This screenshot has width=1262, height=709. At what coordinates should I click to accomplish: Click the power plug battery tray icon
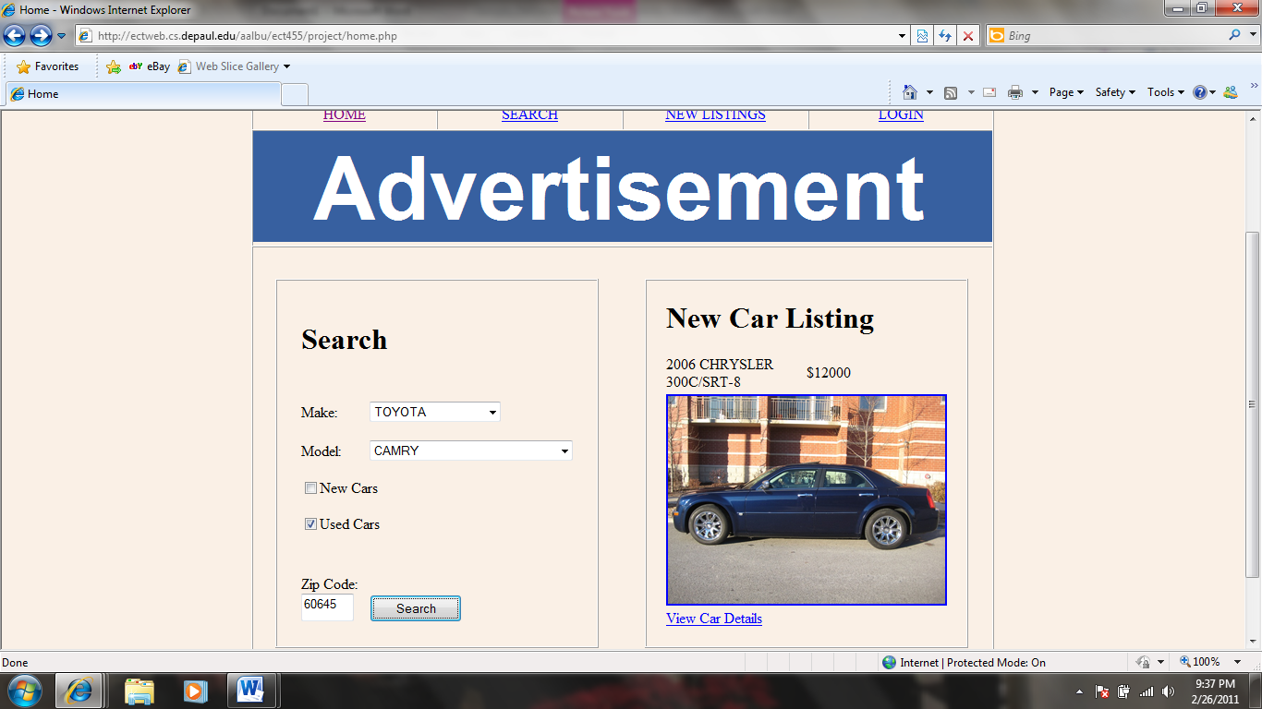pos(1123,691)
